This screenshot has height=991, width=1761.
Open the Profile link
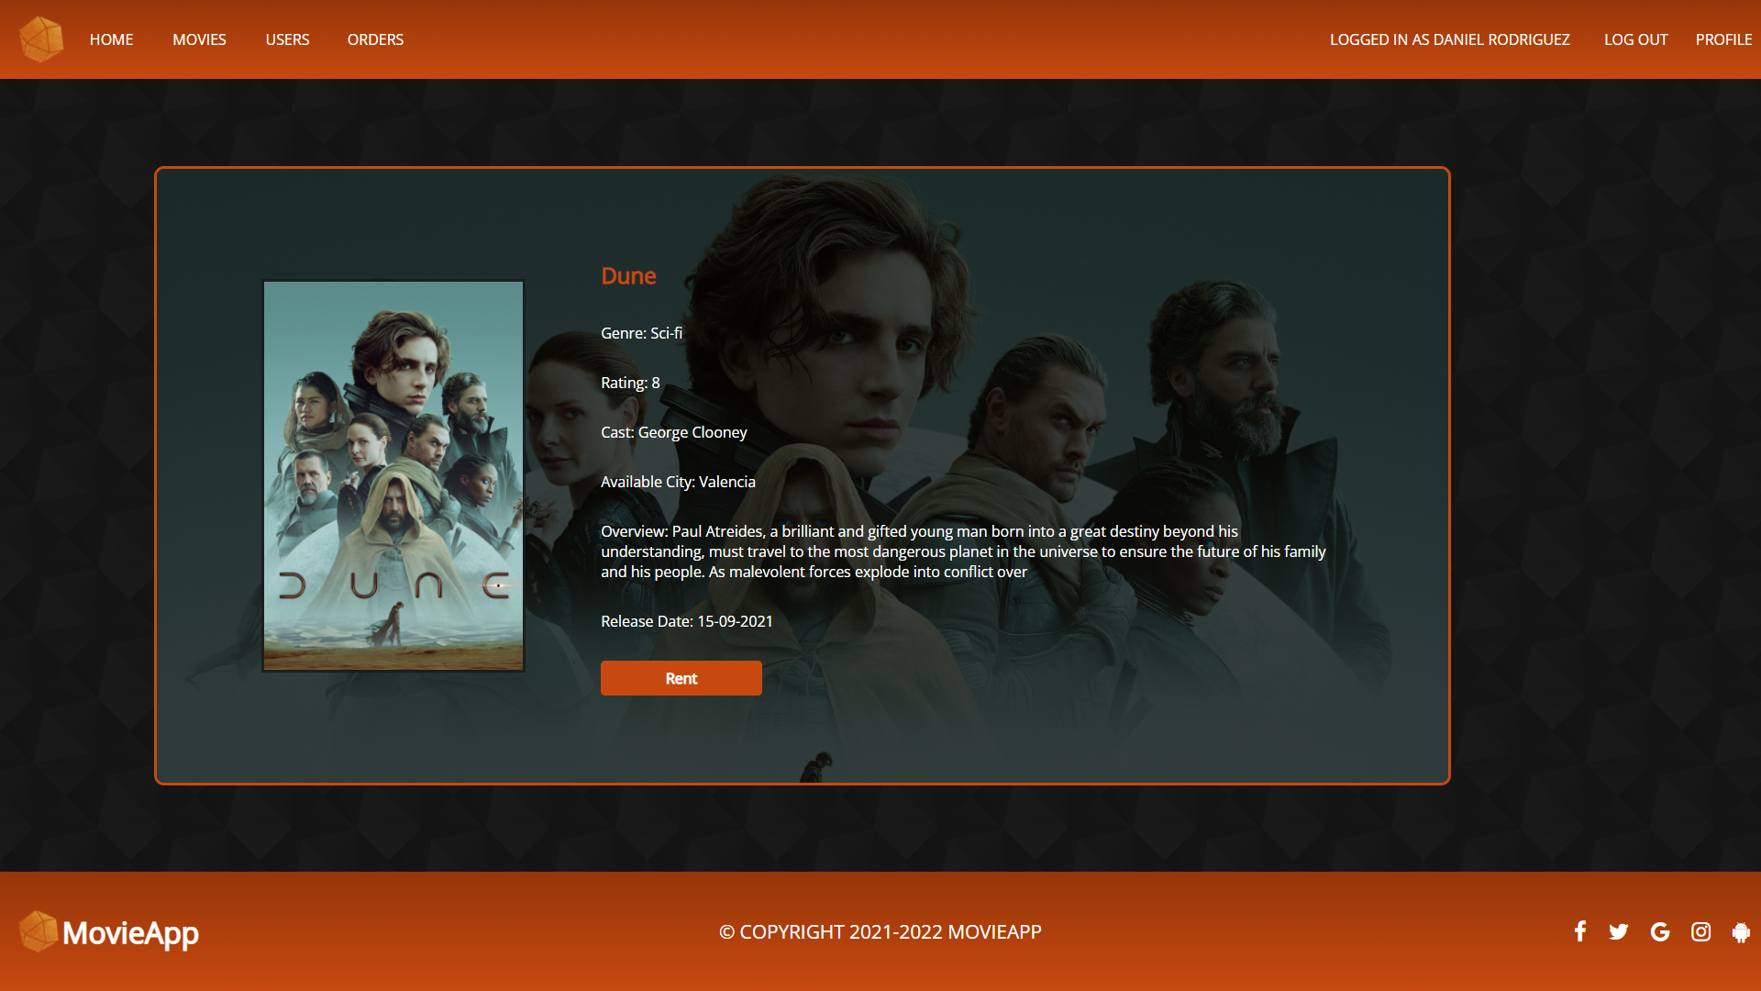[1723, 39]
